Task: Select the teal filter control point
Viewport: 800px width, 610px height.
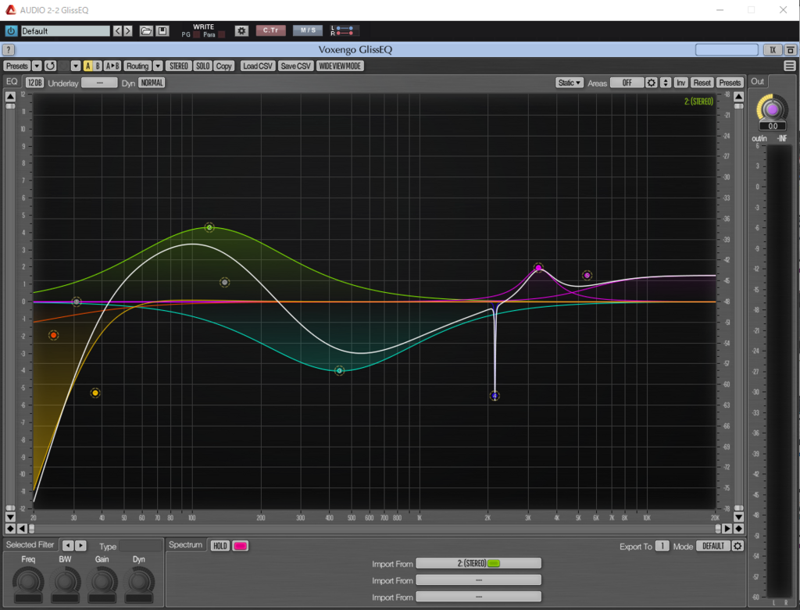Action: [x=339, y=371]
